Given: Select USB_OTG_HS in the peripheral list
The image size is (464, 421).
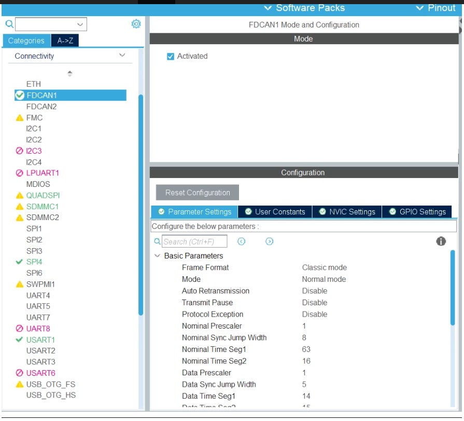Looking at the screenshot, I should pyautogui.click(x=51, y=395).
